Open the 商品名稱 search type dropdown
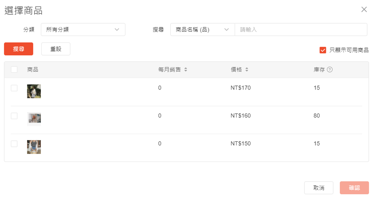 [x=202, y=30]
